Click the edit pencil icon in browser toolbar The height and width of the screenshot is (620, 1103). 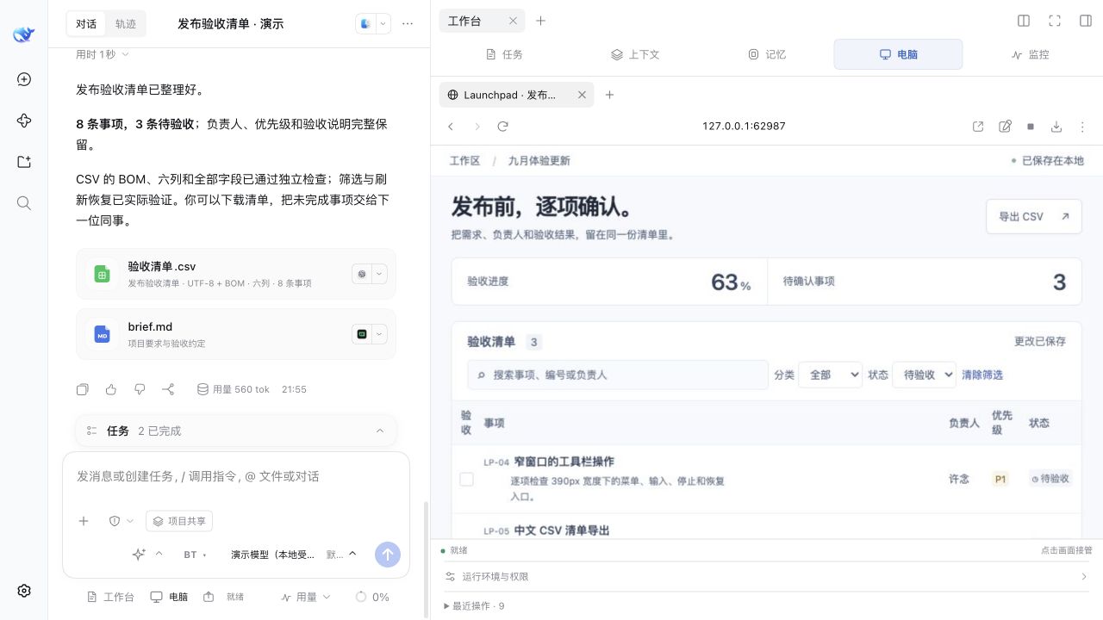point(1005,127)
